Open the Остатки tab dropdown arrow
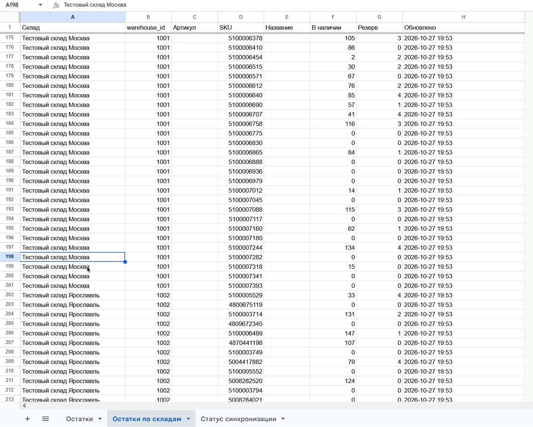533x427 pixels. 100,419
